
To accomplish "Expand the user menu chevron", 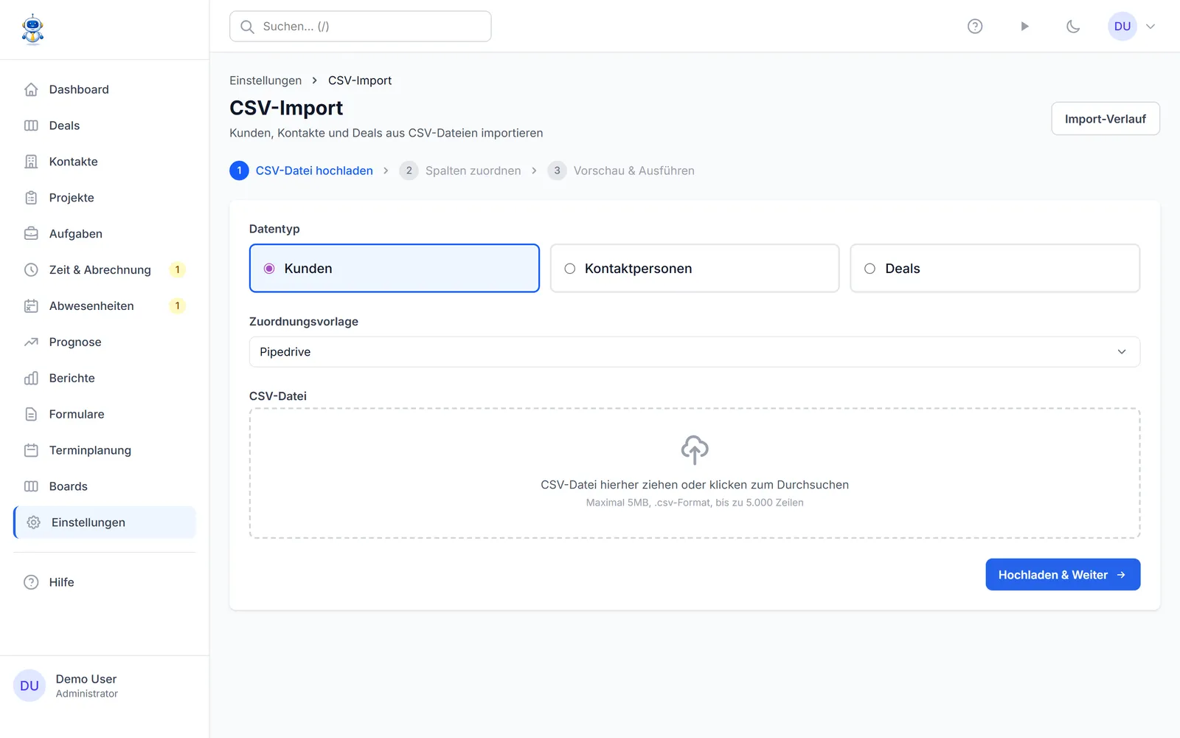I will [1150, 27].
